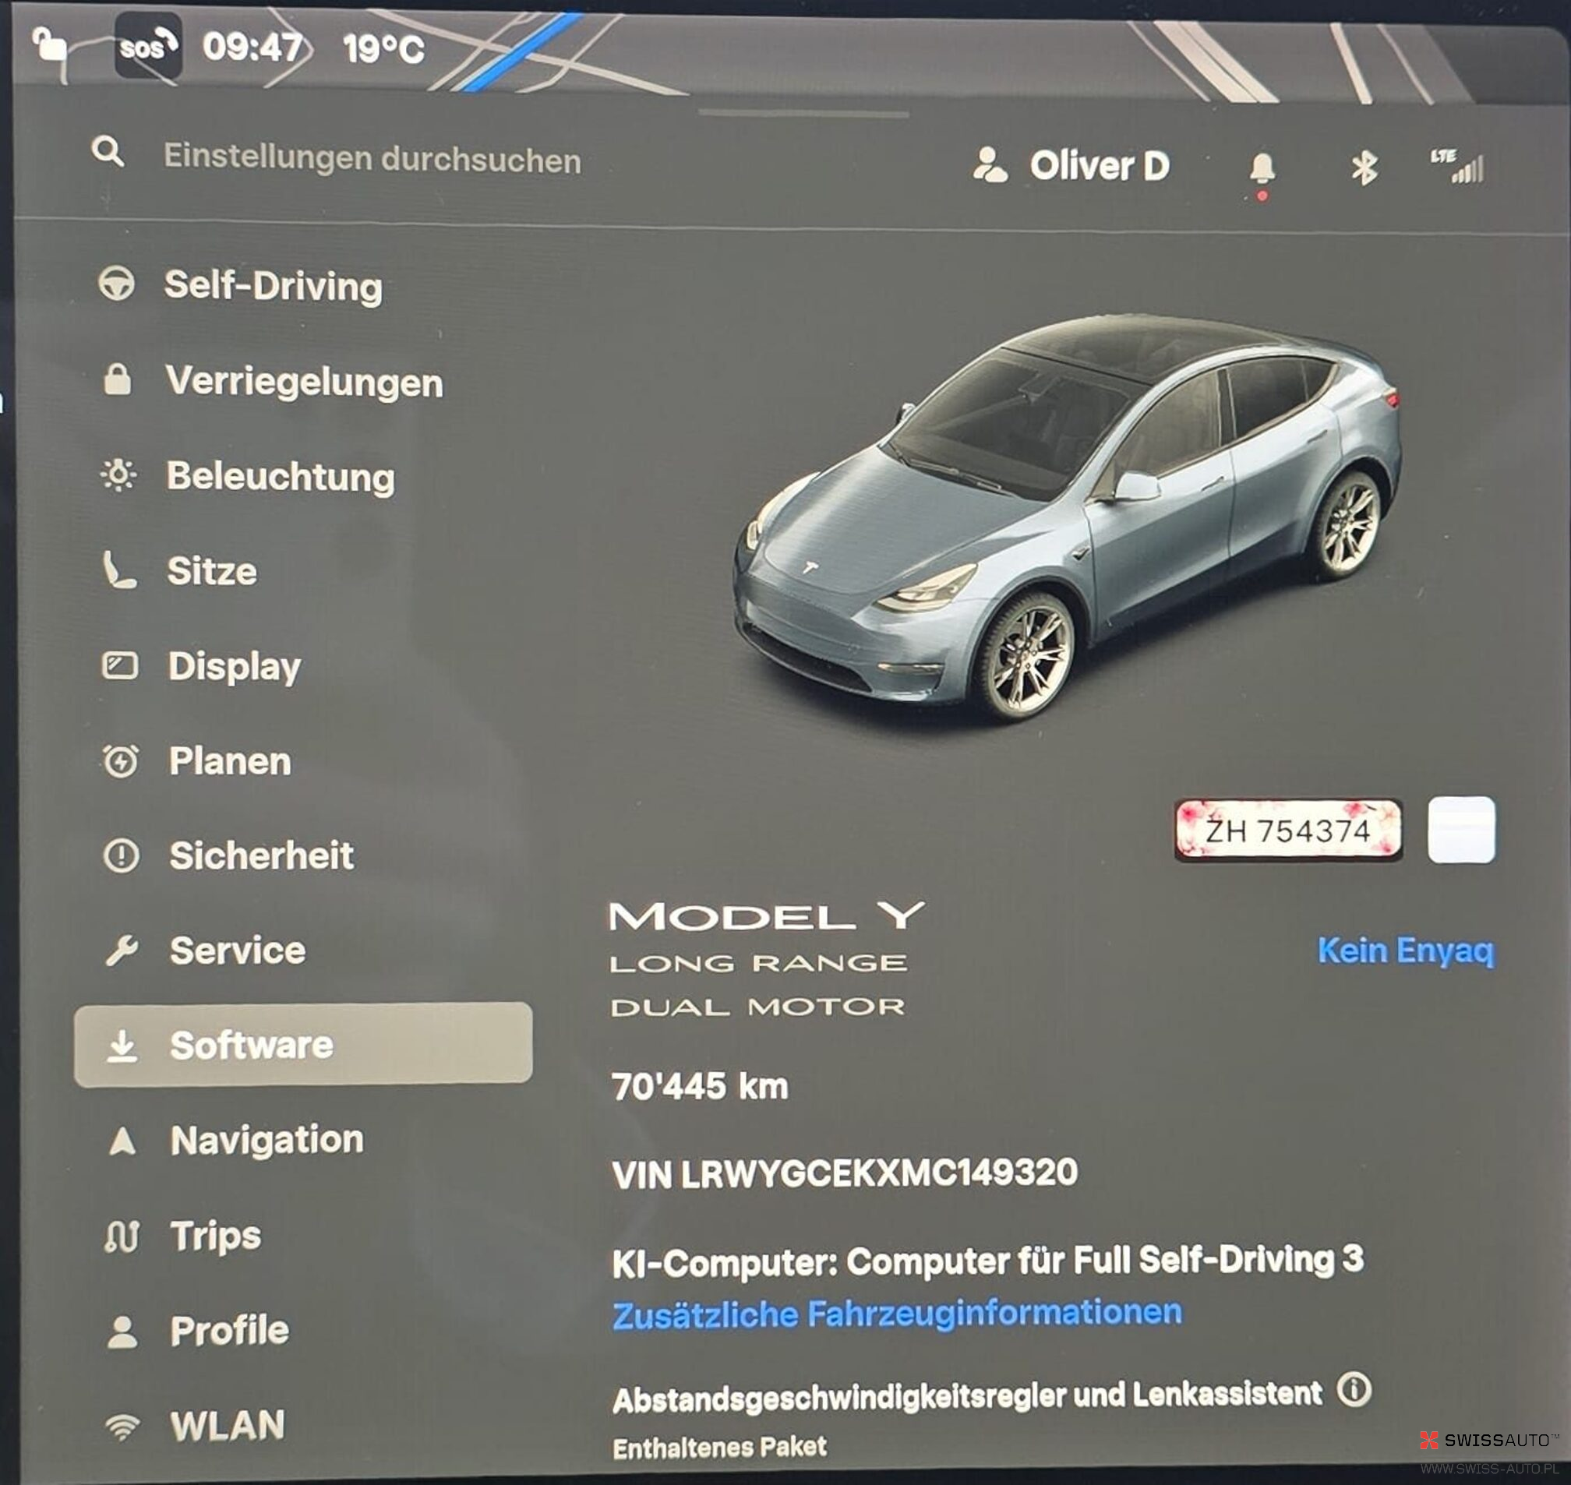This screenshot has width=1571, height=1485.
Task: Open notifications via the bell icon
Action: point(1262,169)
